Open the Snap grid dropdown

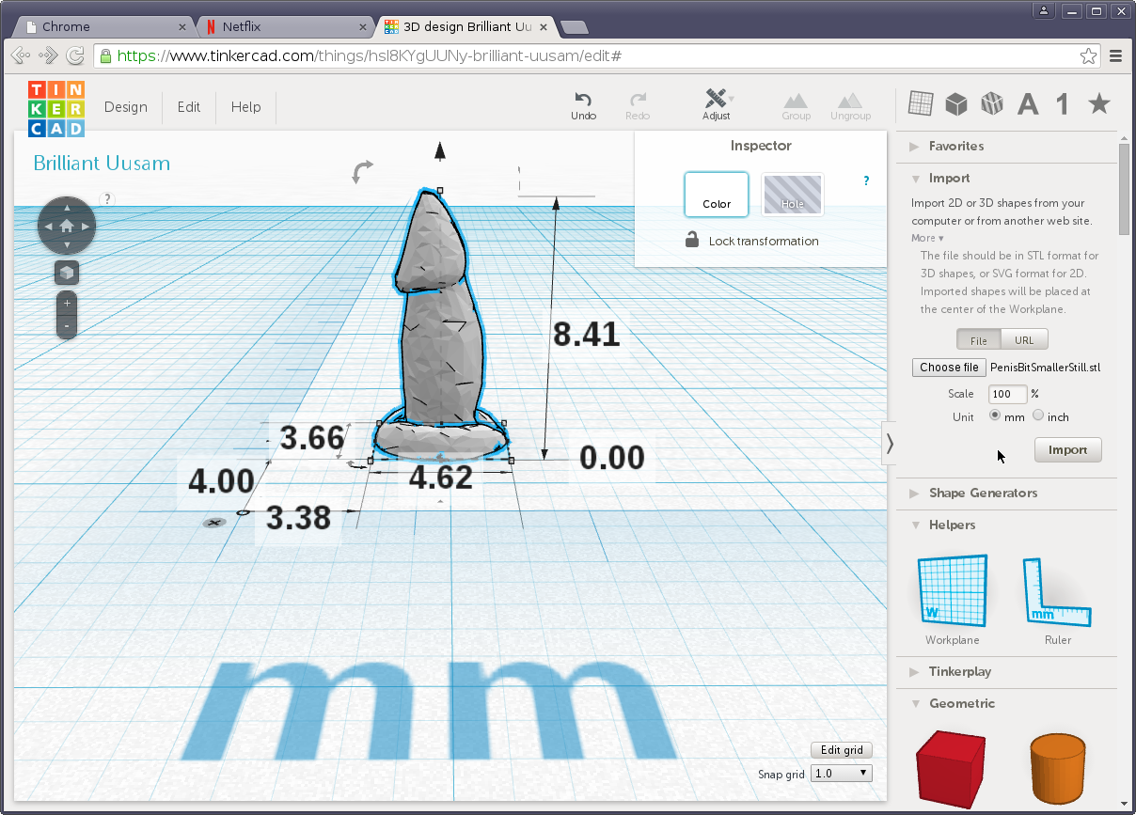coord(841,773)
